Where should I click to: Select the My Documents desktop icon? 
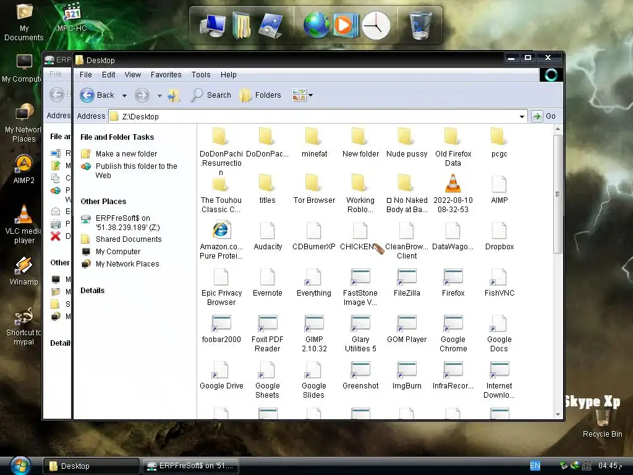click(24, 22)
